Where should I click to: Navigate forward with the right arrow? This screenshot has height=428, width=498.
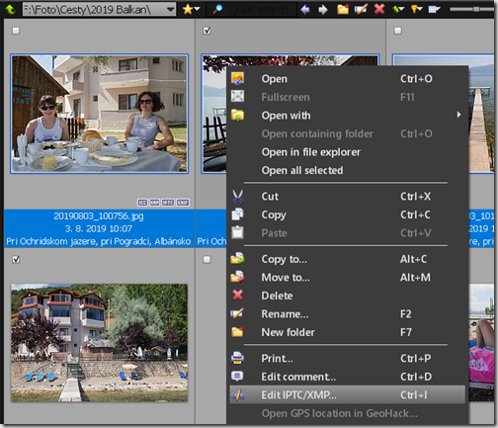coord(323,10)
